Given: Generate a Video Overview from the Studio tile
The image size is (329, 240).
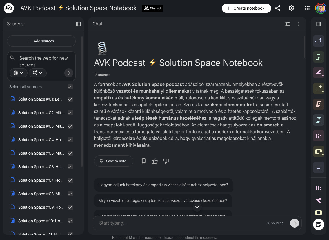Looking at the screenshot, I should [319, 57].
